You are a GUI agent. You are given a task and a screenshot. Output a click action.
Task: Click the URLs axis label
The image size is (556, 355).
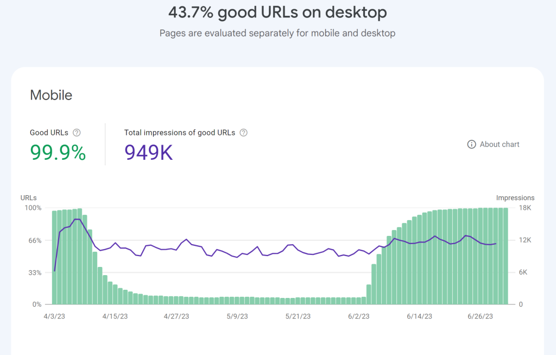(x=28, y=197)
